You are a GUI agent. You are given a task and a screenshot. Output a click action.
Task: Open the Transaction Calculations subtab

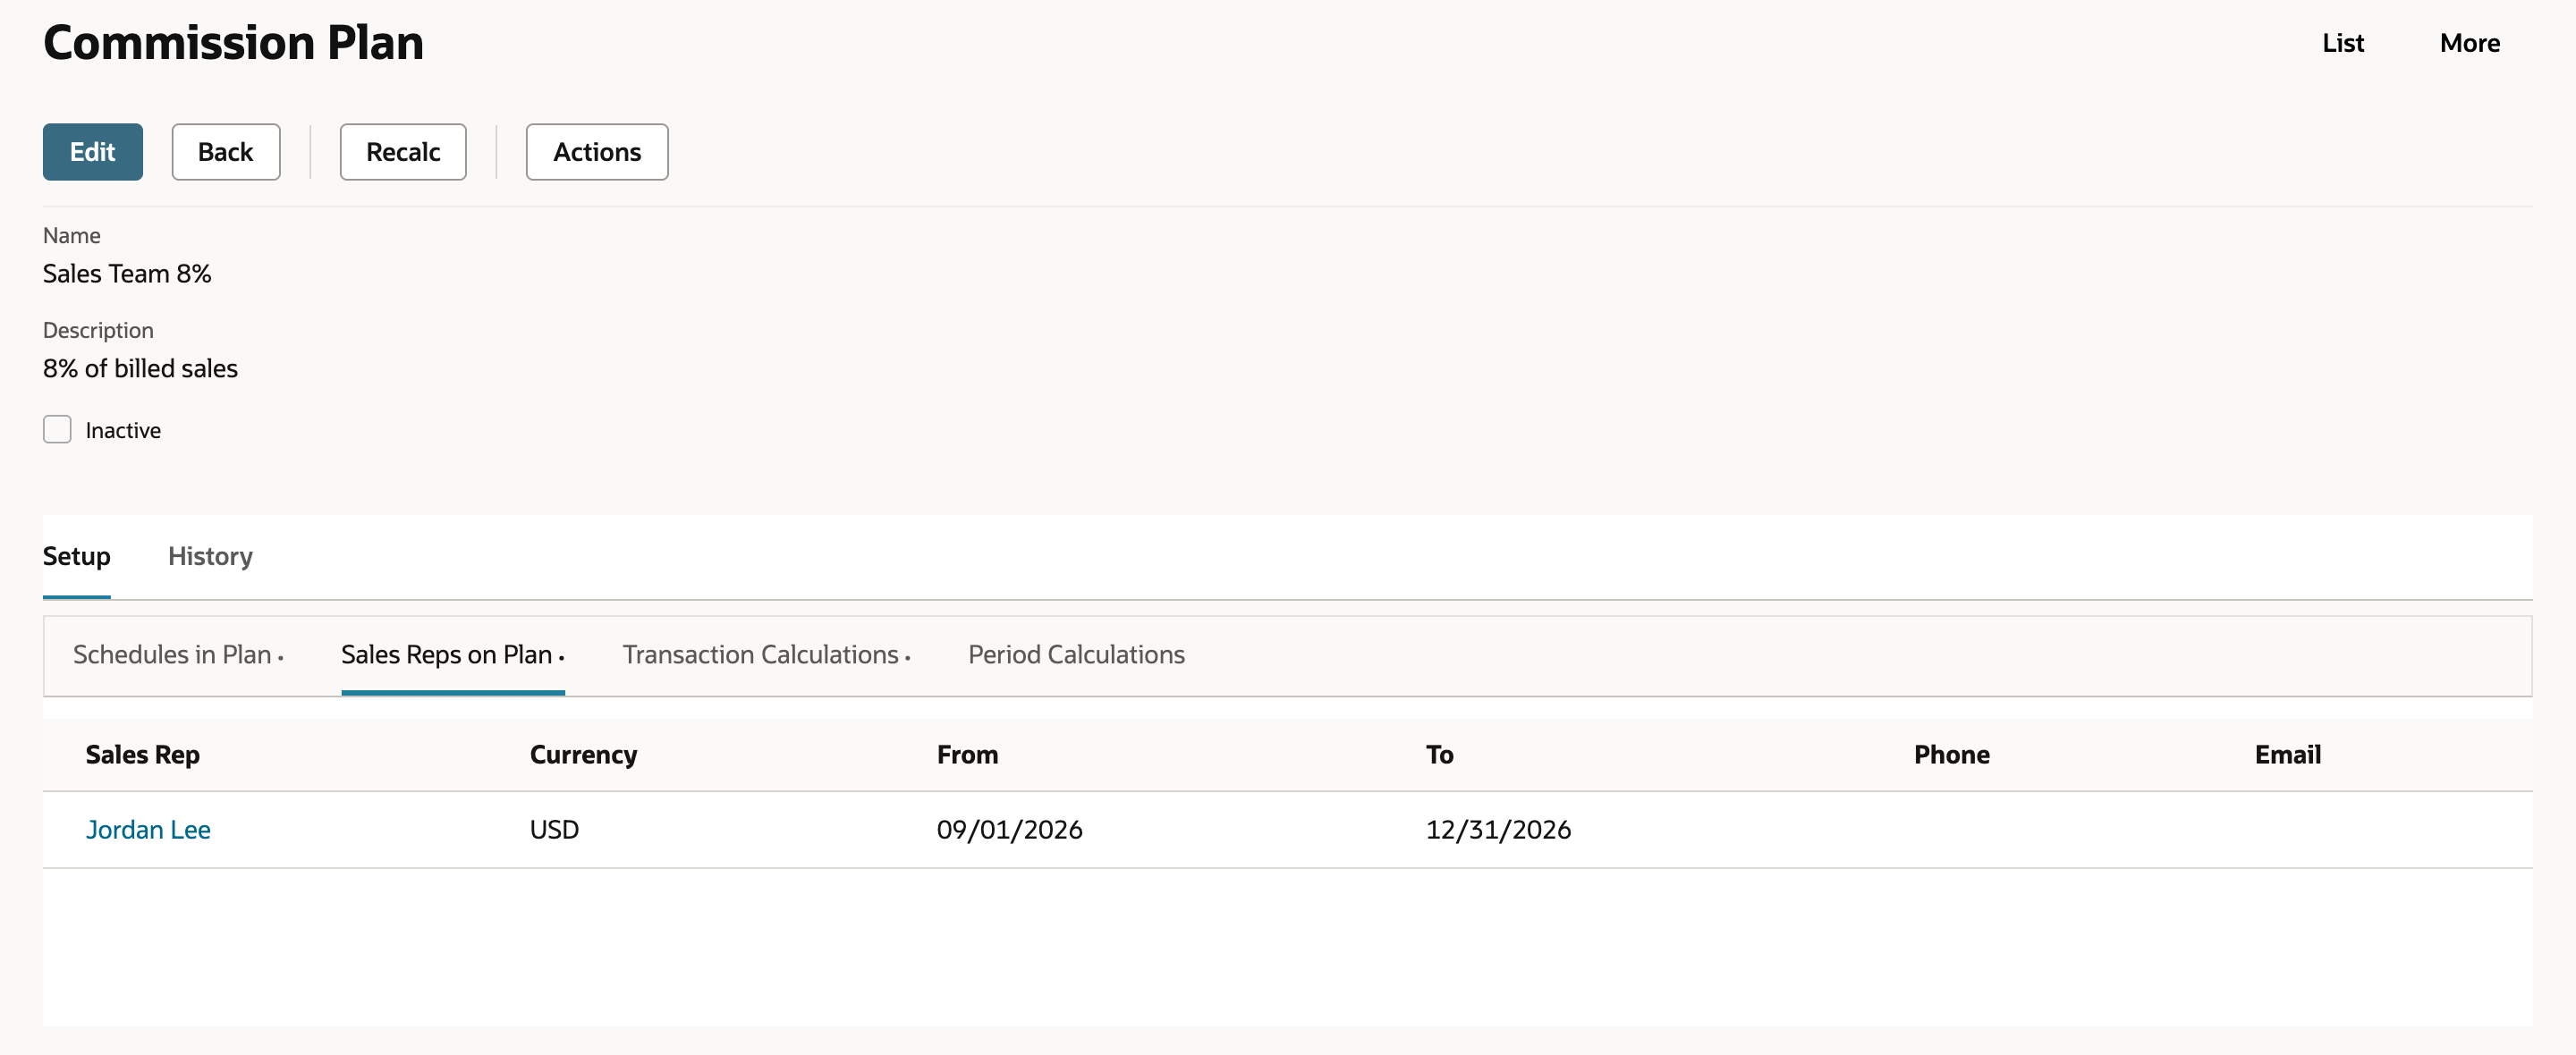tap(766, 655)
